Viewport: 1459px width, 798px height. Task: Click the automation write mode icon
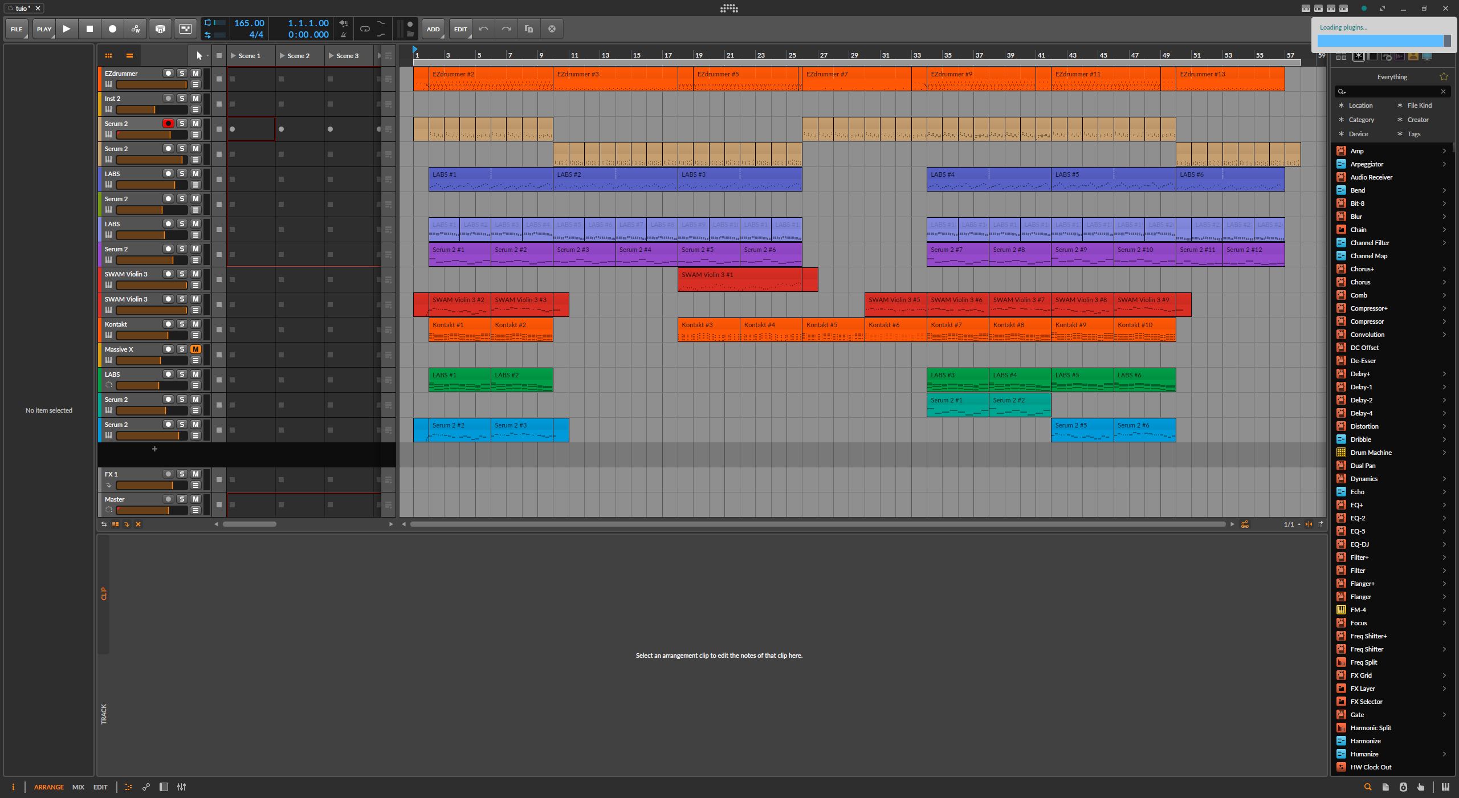[x=136, y=29]
